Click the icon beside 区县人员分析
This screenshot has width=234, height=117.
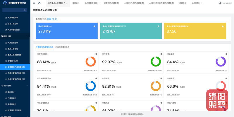point(6,24)
